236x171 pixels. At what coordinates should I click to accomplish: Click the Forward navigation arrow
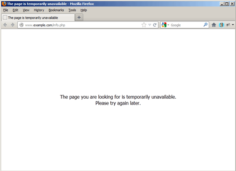[x=12, y=25]
